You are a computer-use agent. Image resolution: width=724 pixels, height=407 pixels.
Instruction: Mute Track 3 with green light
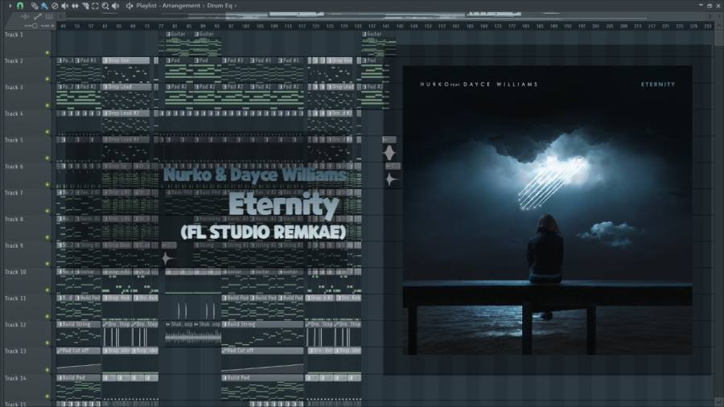pos(47,105)
